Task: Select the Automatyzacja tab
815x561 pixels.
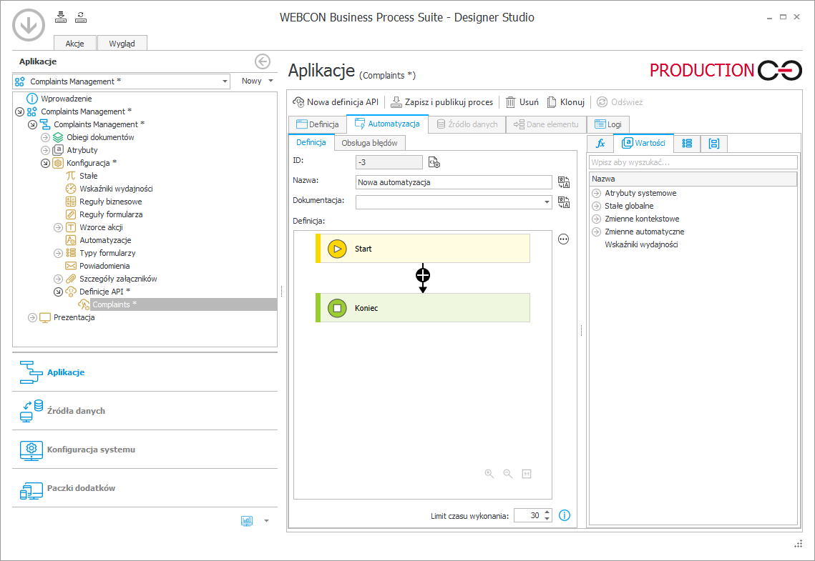Action: coord(387,124)
